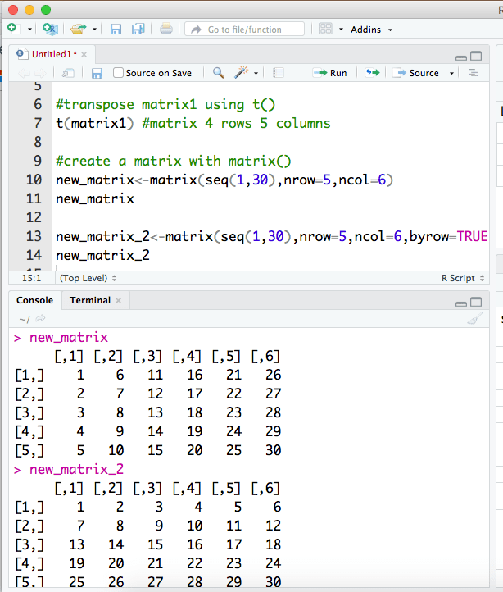Switch to the Terminal tab
The image size is (503, 592).
(90, 300)
